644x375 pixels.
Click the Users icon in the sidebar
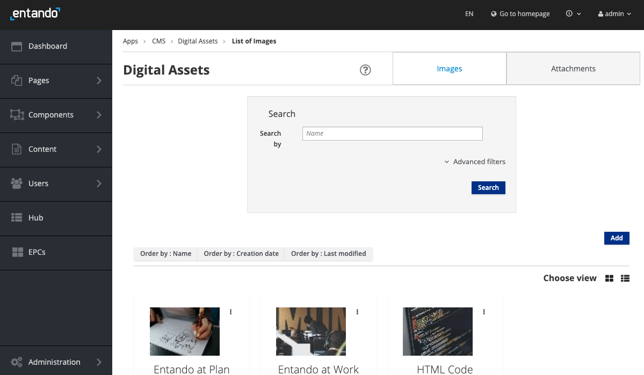click(x=16, y=184)
